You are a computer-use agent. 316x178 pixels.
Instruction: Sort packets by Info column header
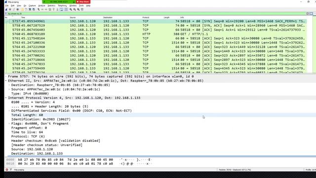click(182, 18)
